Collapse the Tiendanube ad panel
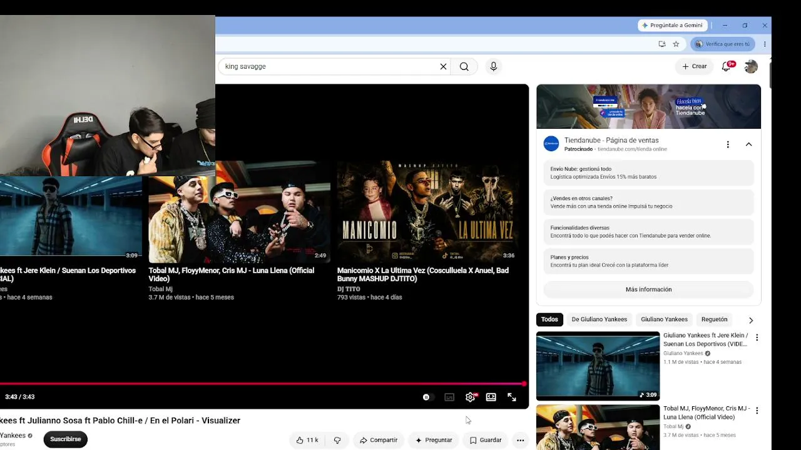 (748, 144)
